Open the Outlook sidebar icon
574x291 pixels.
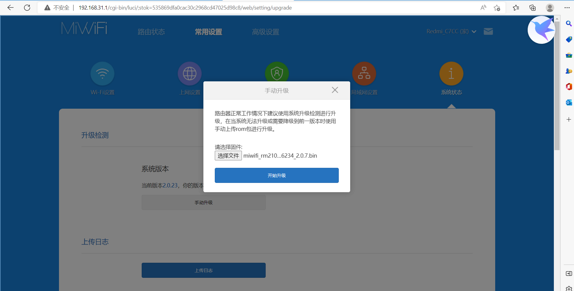coord(569,102)
